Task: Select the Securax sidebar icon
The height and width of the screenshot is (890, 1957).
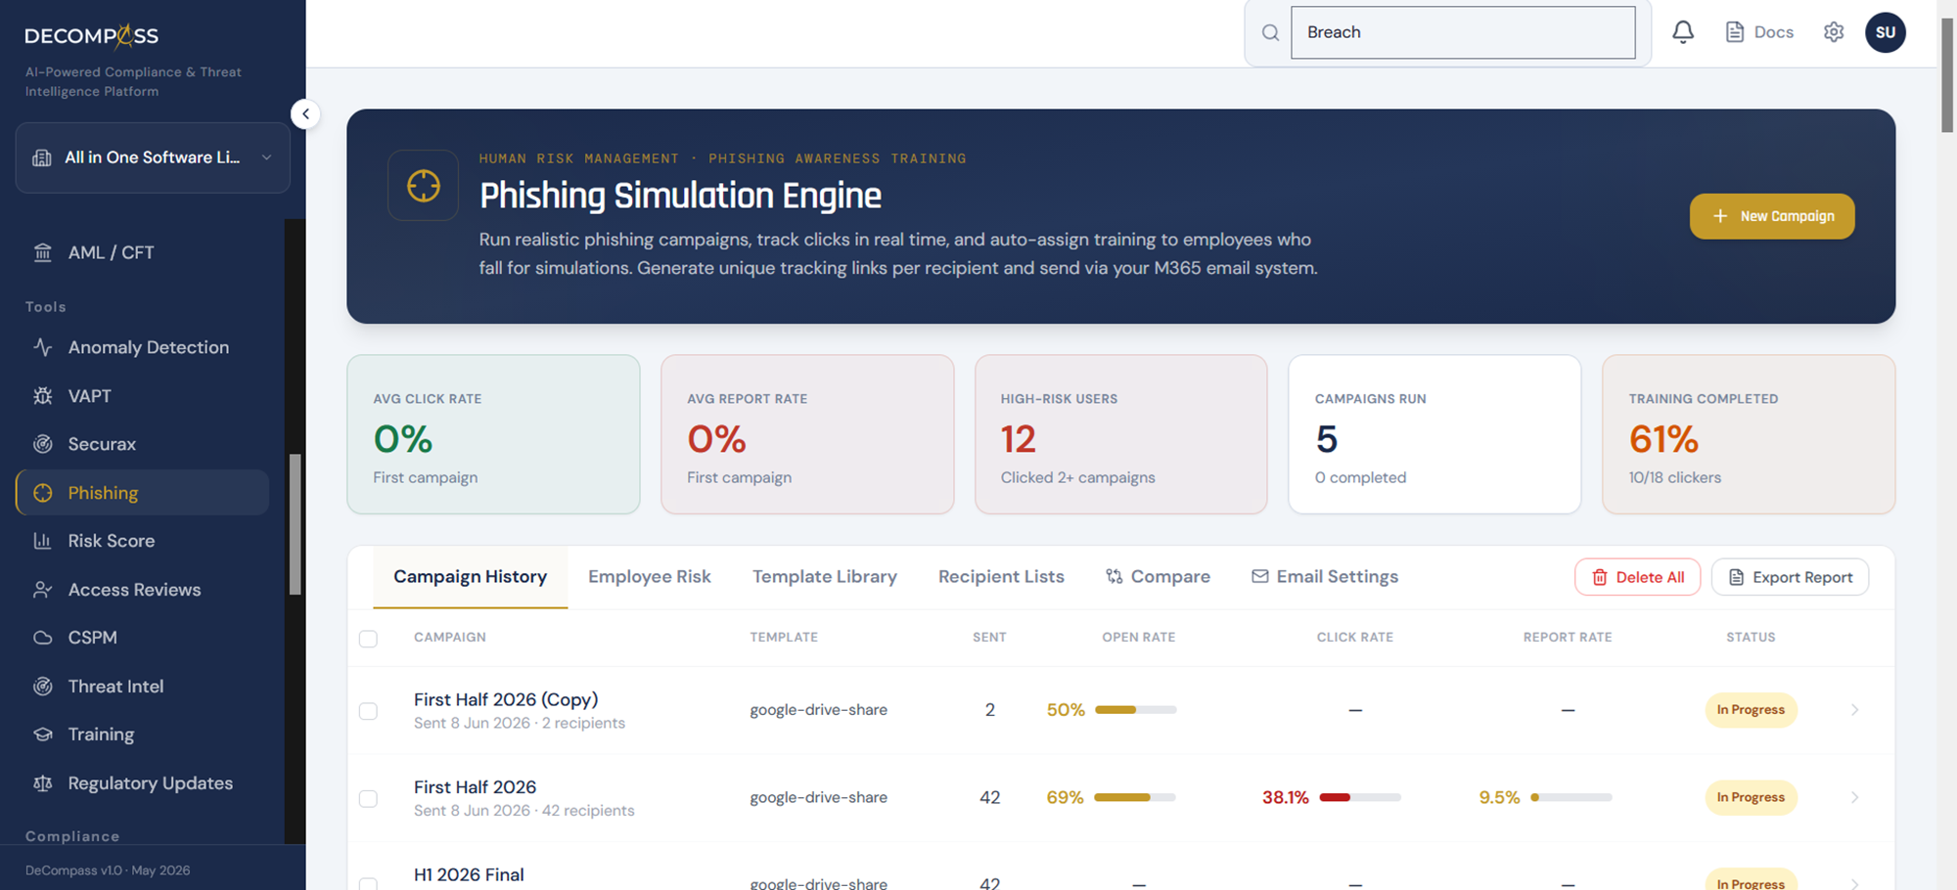Action: [42, 444]
